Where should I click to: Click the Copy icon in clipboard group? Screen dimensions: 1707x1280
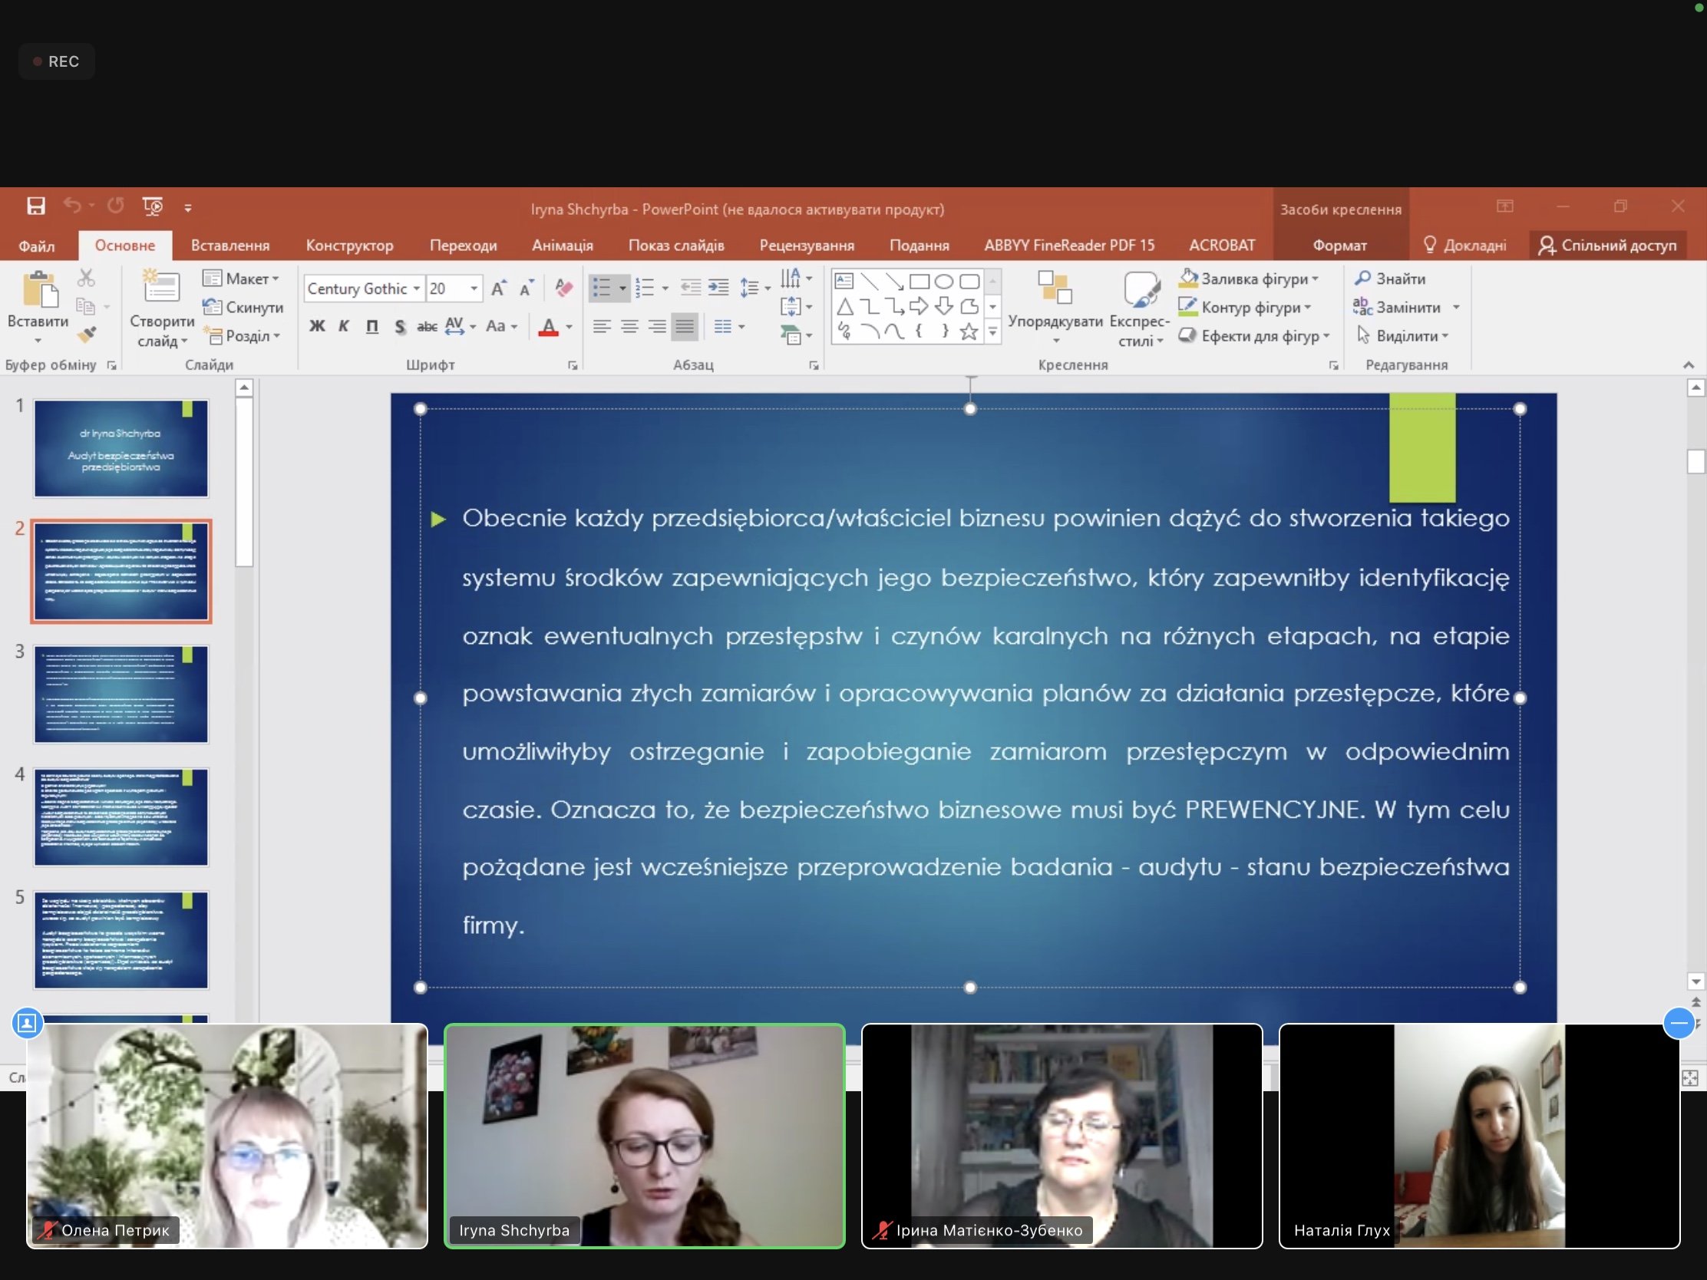(x=86, y=306)
